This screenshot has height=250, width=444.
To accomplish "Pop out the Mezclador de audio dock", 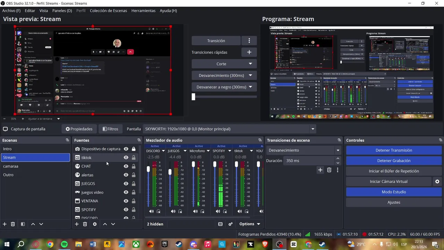I will (260, 140).
